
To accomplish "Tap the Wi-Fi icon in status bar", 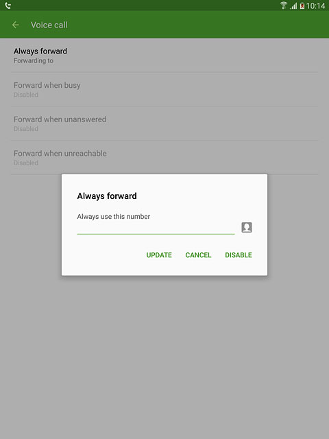I will pos(283,5).
